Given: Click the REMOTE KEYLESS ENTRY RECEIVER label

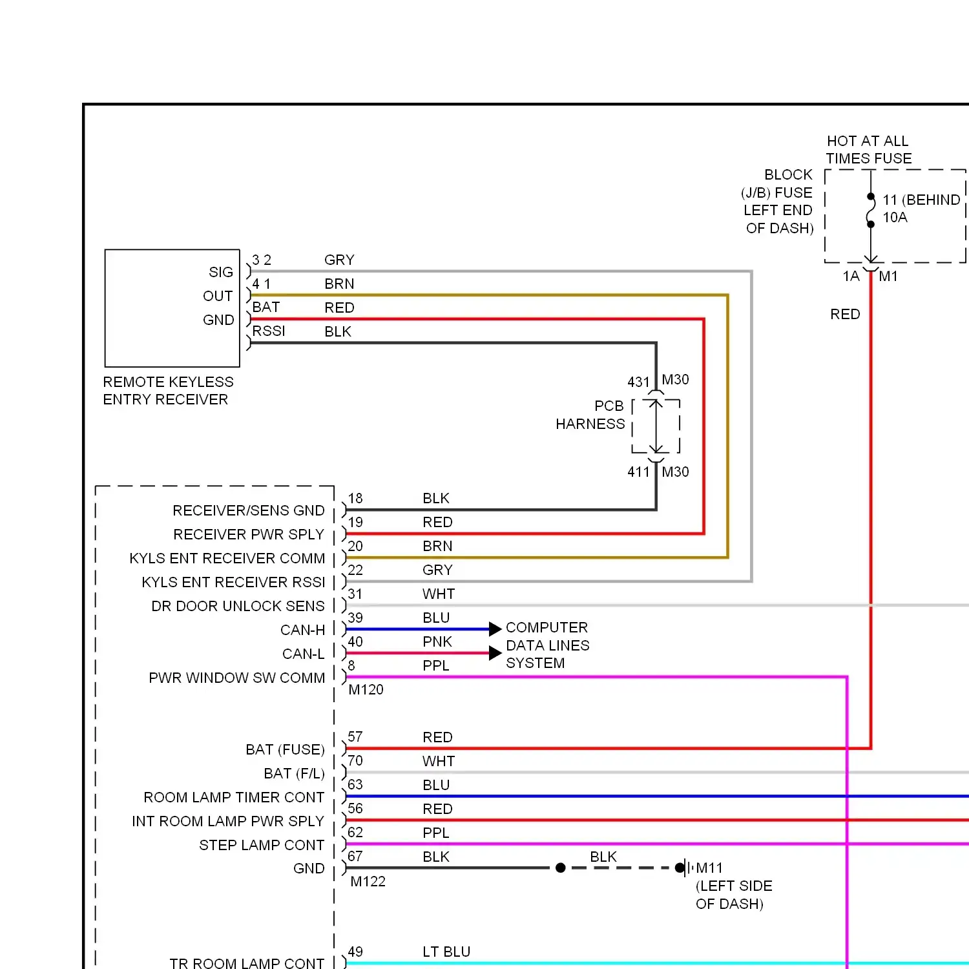Looking at the screenshot, I should tap(168, 391).
